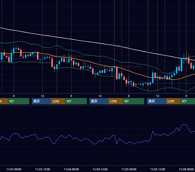The height and width of the screenshot is (172, 195).
Task: Click the 11/25 12:00 date label
Action: (157, 169)
